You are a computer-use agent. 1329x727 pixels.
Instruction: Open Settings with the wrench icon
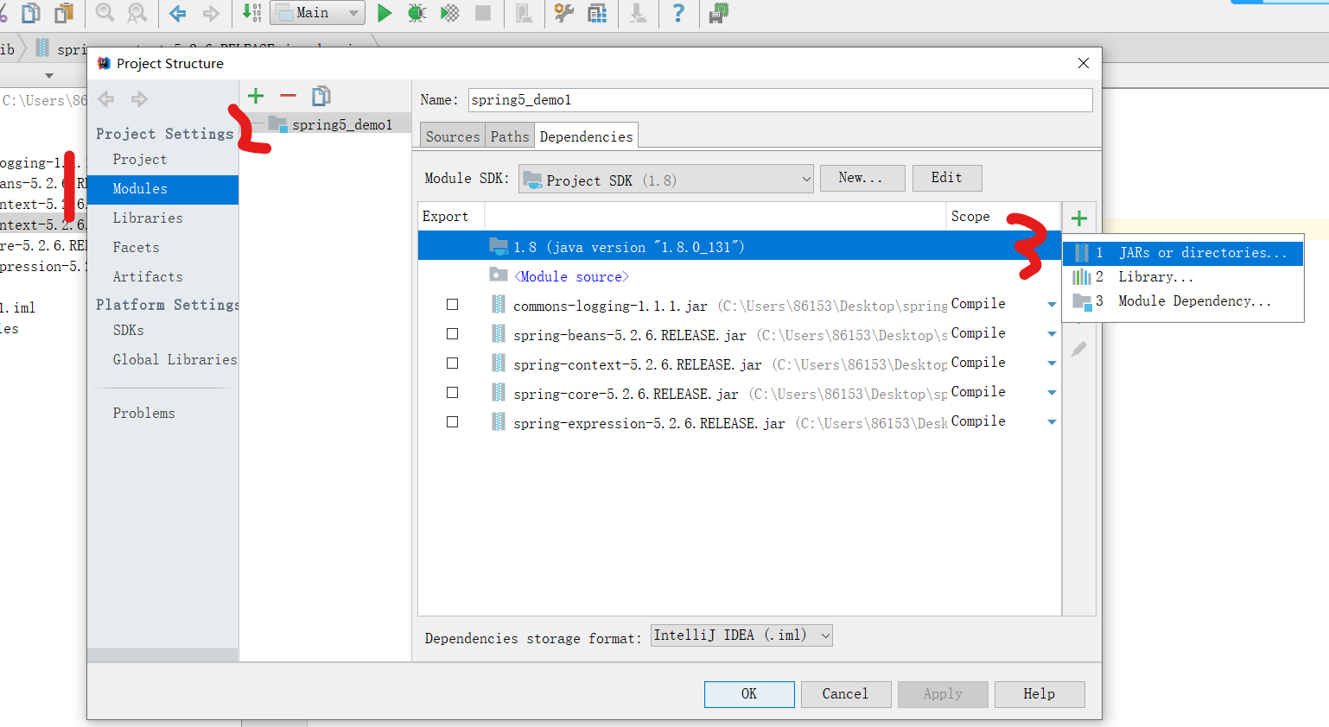click(x=564, y=13)
